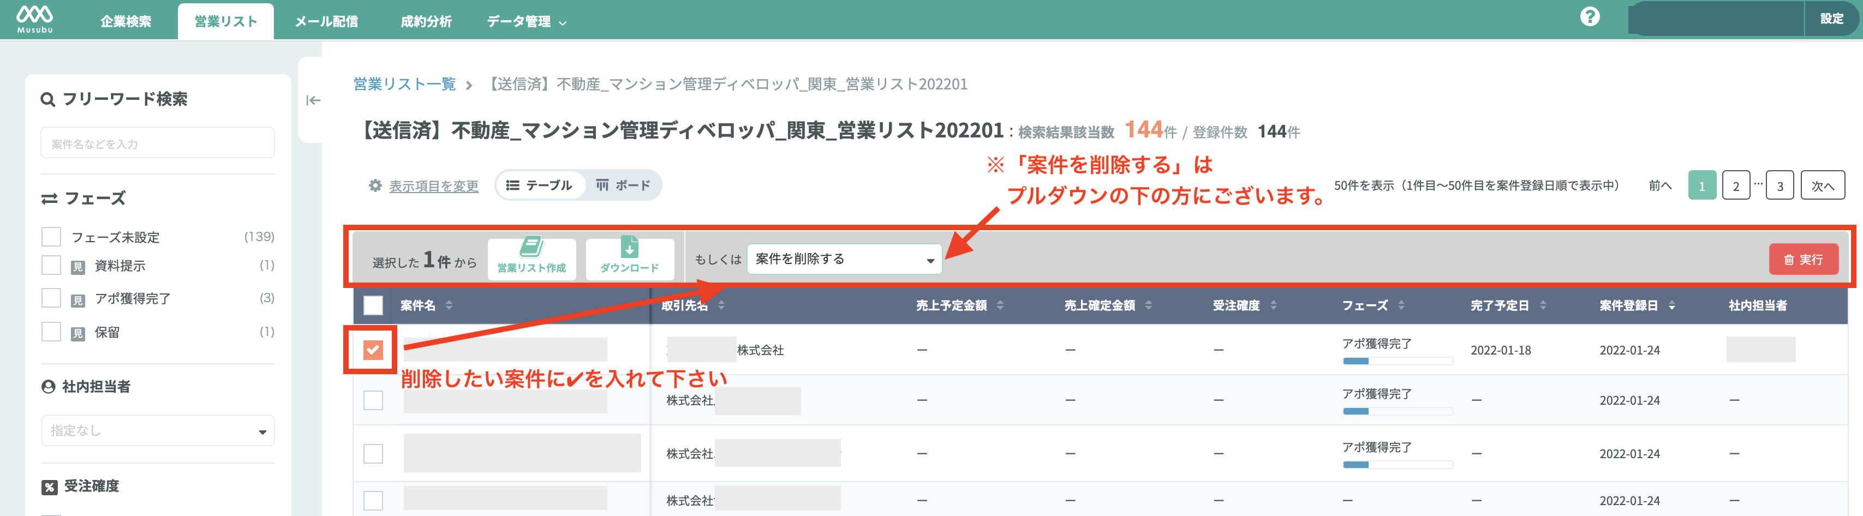Screen dimensions: 1863x516
Task: Click the 社内担当者 person icon
Action: pos(49,387)
